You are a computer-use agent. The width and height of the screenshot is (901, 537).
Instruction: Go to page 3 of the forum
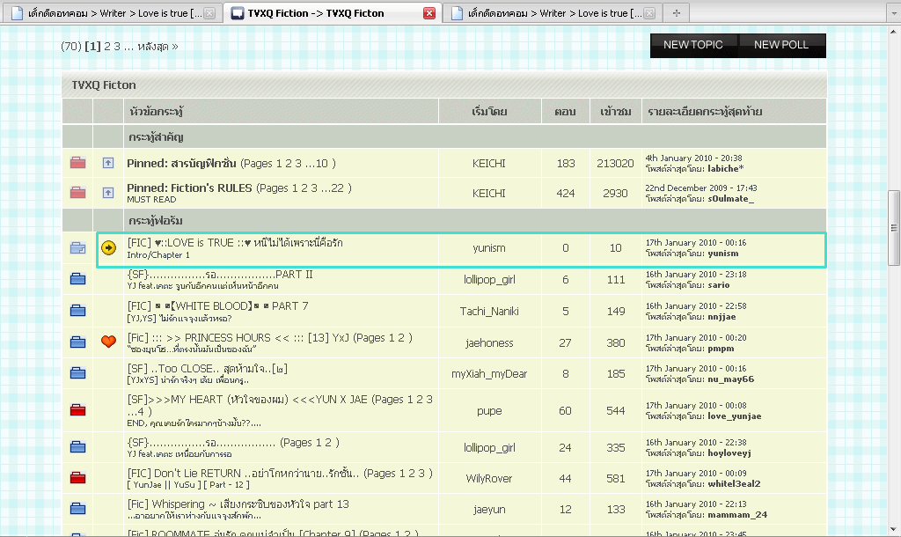pyautogui.click(x=117, y=47)
